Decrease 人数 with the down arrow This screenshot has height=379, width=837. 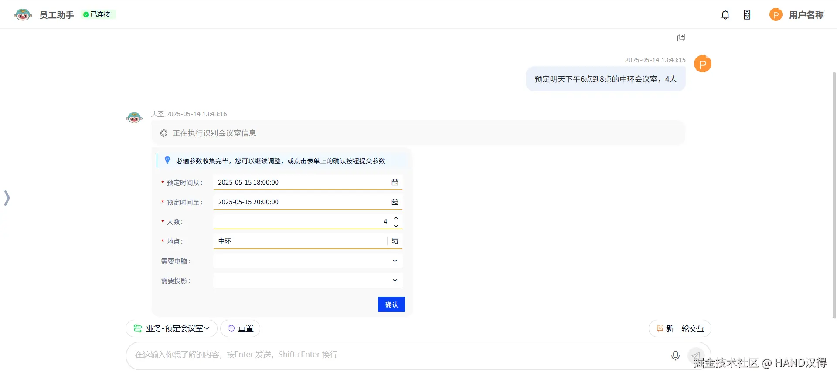pyautogui.click(x=396, y=226)
